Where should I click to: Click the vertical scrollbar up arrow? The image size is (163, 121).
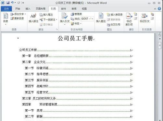click(x=160, y=39)
